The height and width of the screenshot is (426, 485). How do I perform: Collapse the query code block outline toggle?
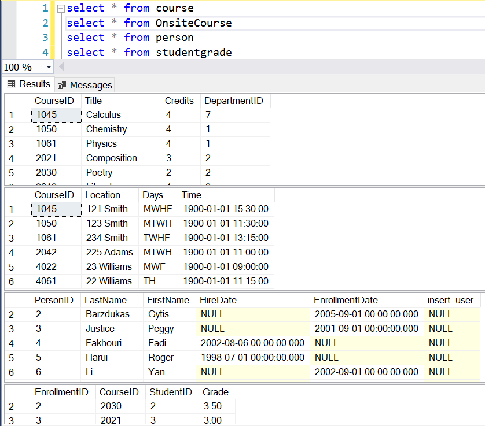point(61,9)
